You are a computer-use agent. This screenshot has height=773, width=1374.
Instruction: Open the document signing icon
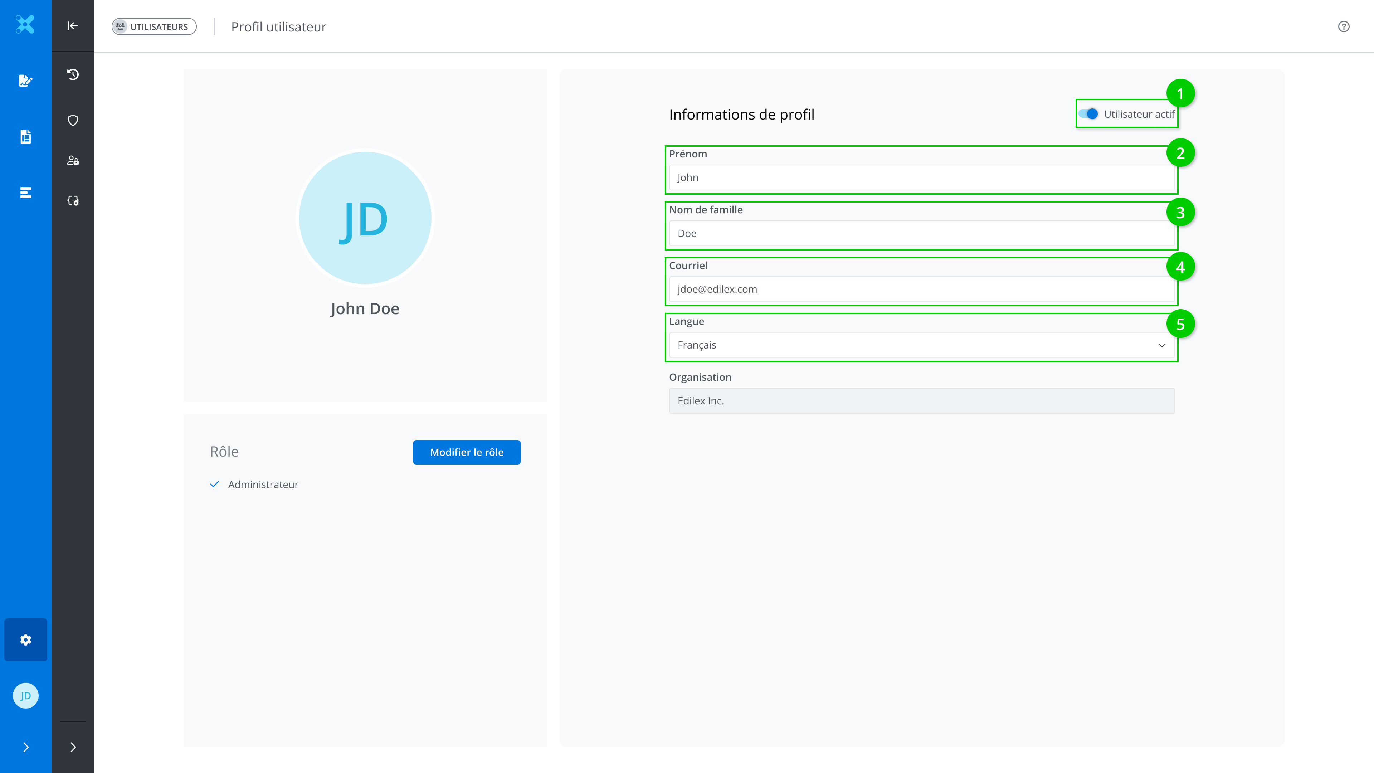(x=25, y=81)
